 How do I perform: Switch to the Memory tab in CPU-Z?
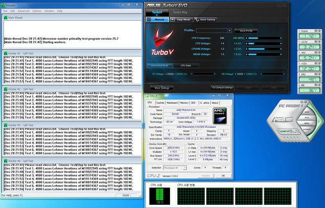(184, 103)
